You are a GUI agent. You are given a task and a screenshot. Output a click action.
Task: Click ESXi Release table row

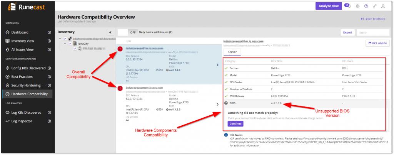coord(304,96)
